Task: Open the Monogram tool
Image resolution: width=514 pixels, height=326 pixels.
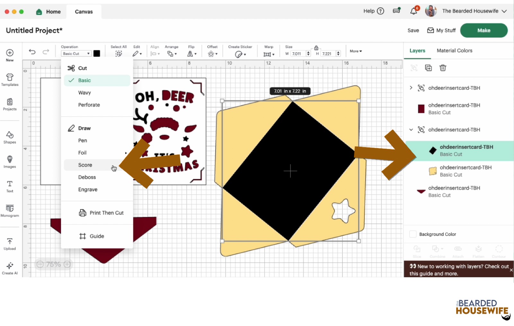Action: coord(10,211)
